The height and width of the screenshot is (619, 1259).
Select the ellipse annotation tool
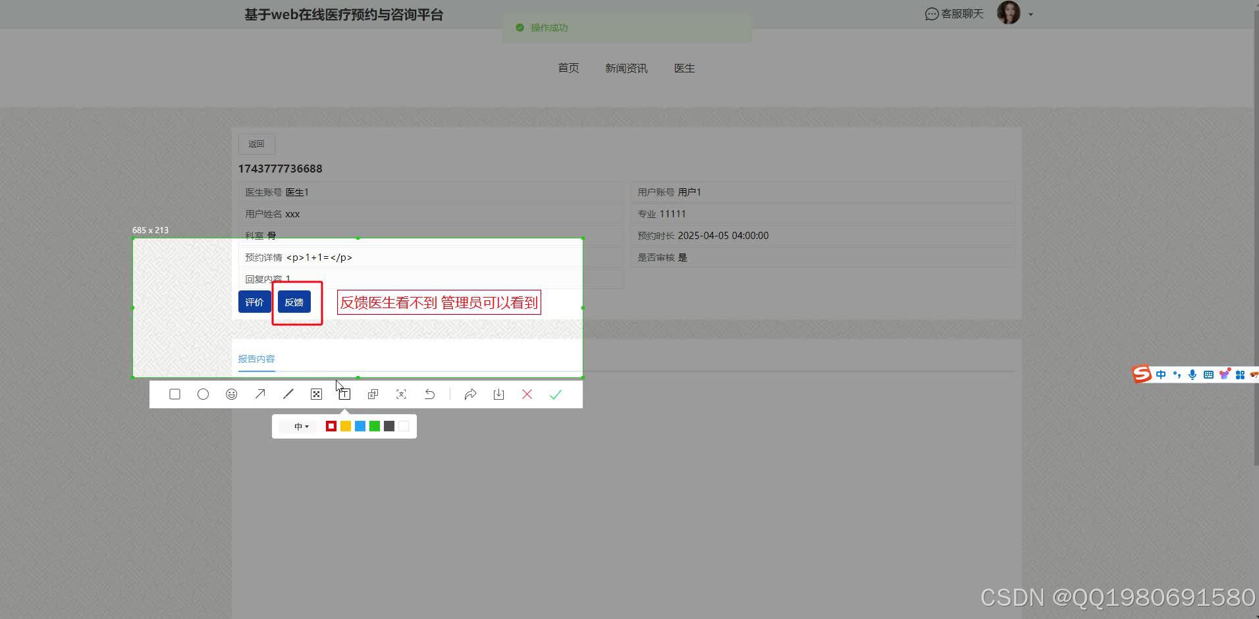[203, 394]
